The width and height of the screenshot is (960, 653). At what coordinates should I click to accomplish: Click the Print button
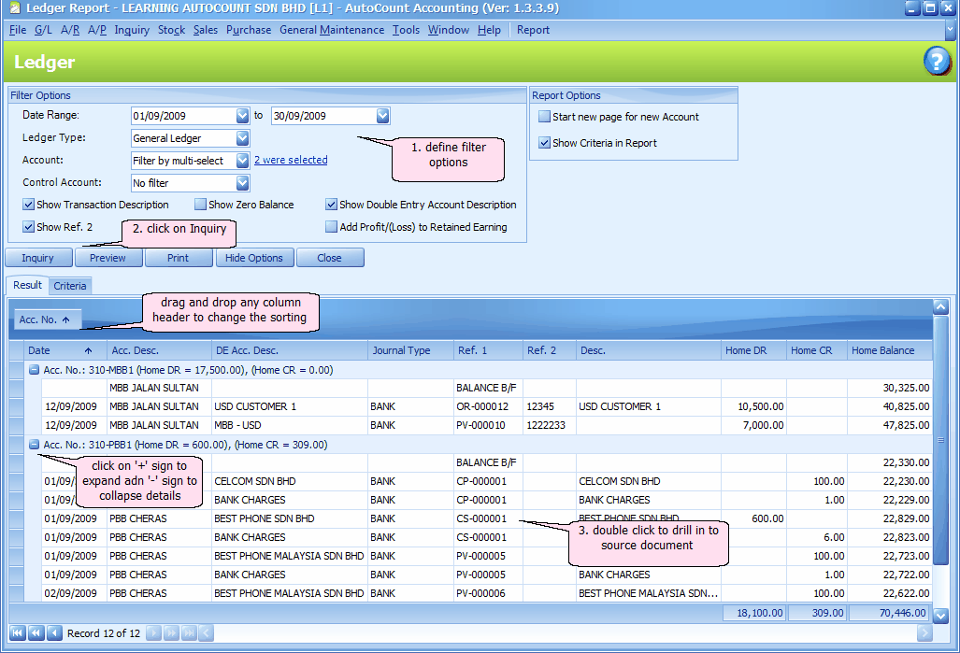point(179,258)
